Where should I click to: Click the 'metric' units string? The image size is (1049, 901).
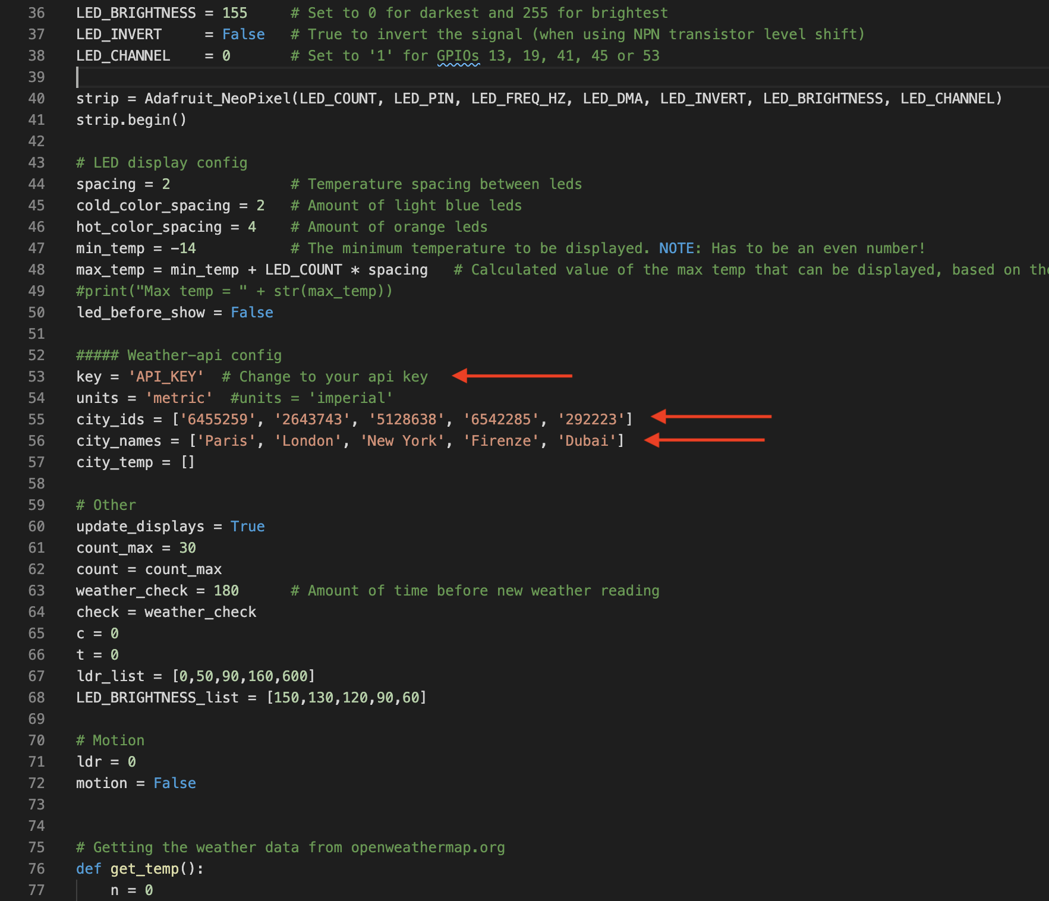click(179, 398)
